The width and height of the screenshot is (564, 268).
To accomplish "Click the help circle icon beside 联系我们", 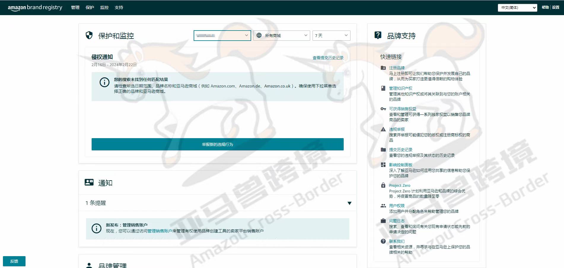I will click(x=383, y=241).
